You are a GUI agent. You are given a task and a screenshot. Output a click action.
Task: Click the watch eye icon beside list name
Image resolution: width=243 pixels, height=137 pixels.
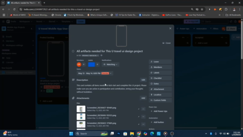[101, 56]
